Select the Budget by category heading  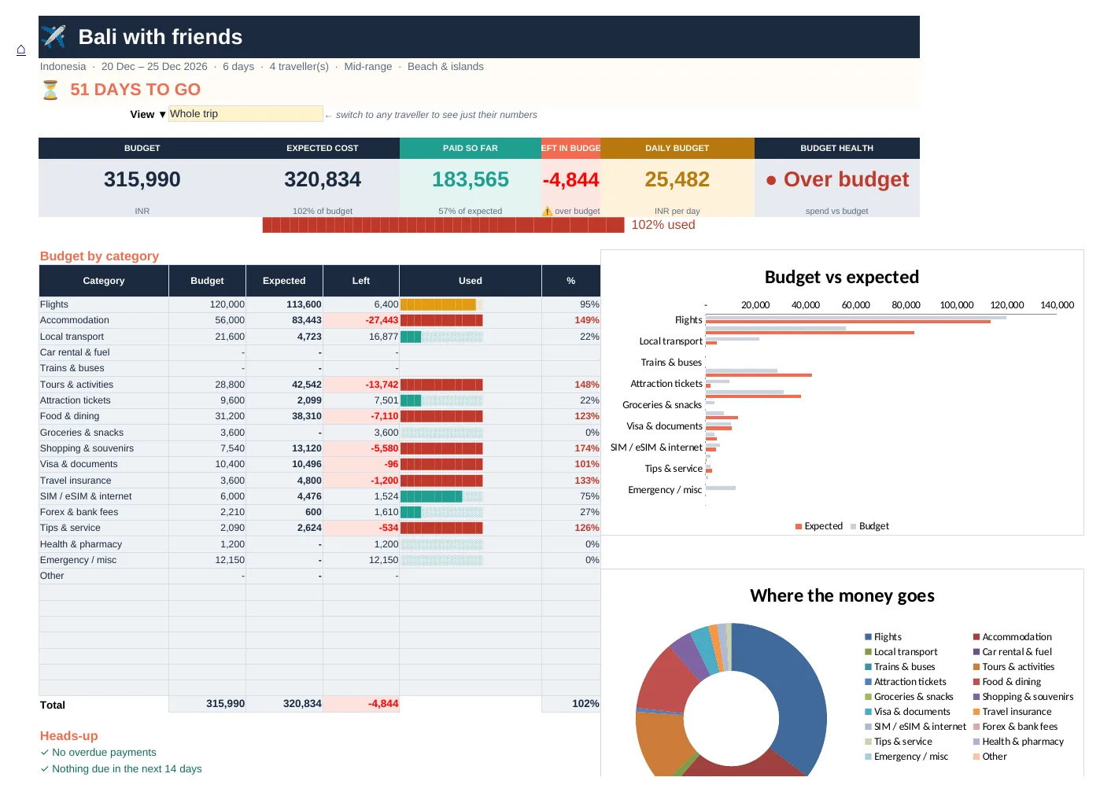pyautogui.click(x=99, y=256)
